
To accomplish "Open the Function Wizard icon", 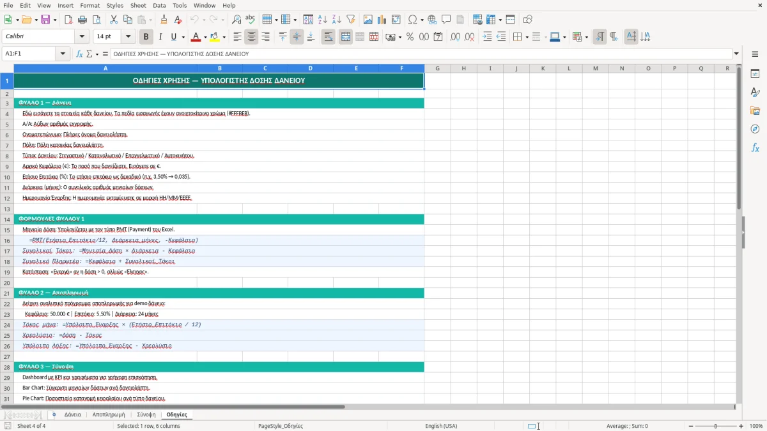I will [80, 54].
